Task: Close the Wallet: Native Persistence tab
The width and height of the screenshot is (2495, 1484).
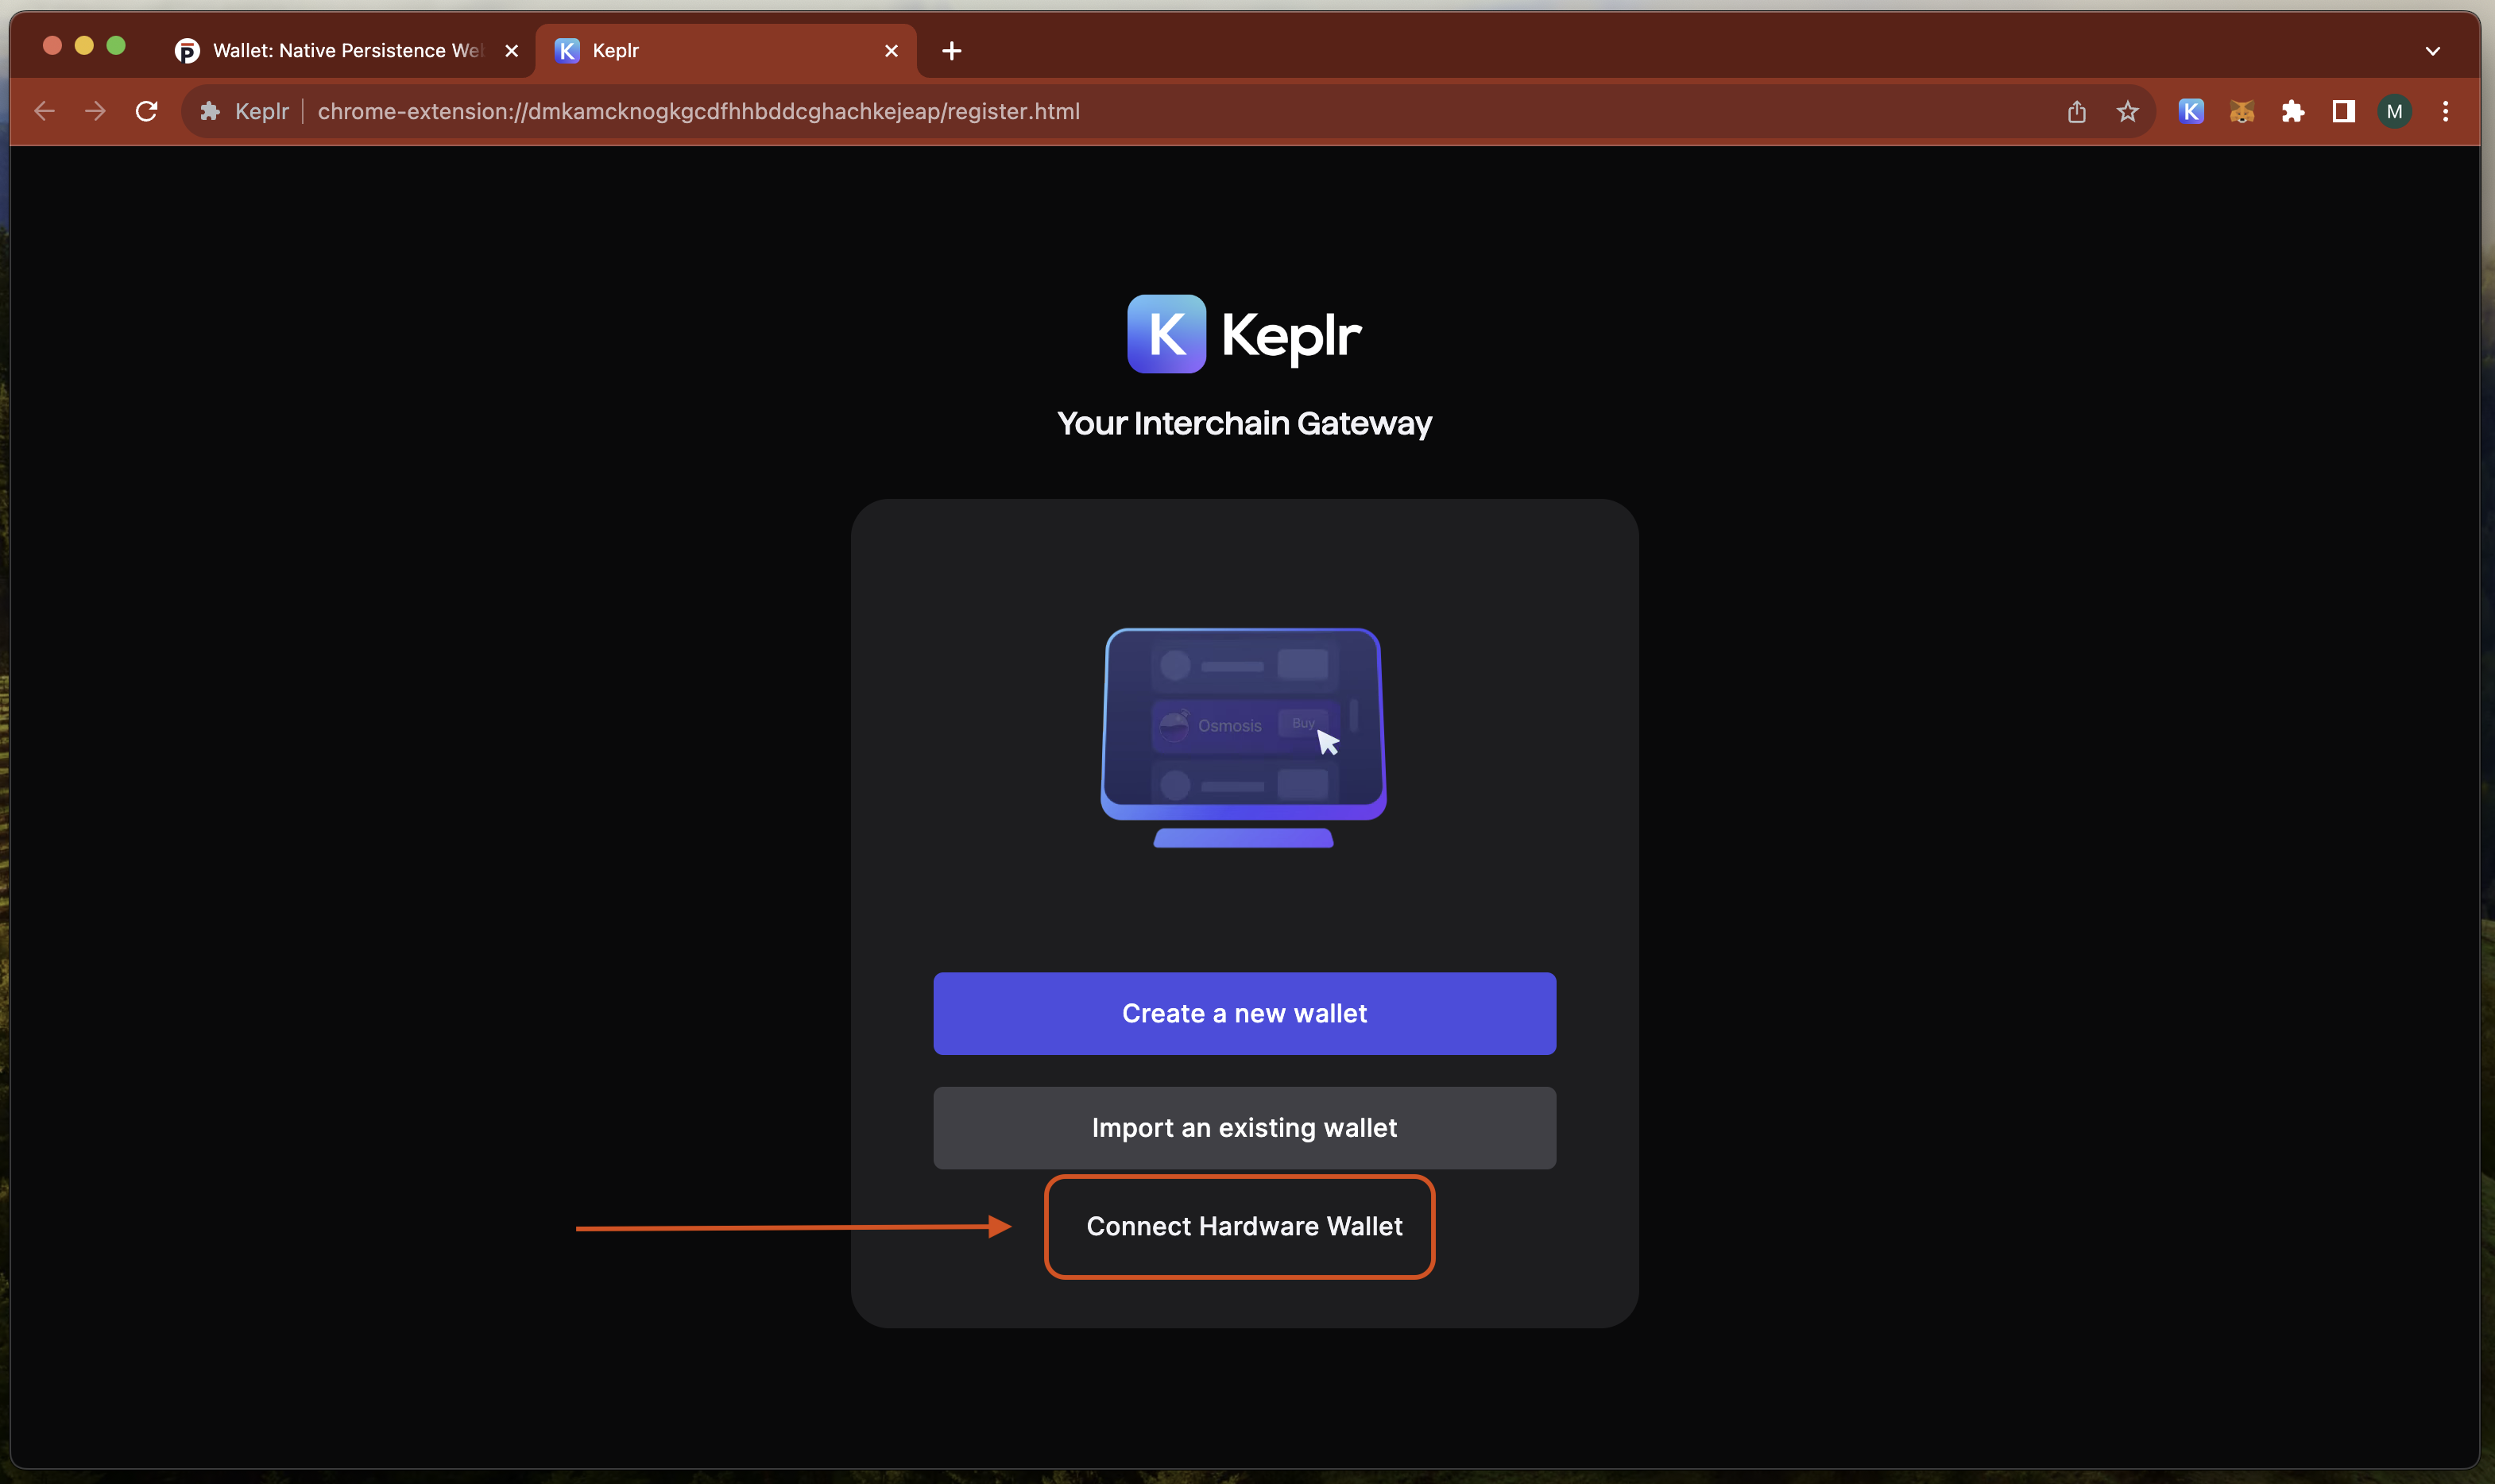Action: coord(511,50)
